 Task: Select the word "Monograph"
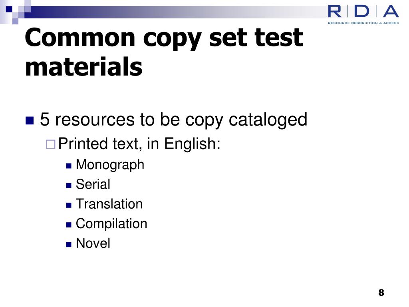(110, 165)
